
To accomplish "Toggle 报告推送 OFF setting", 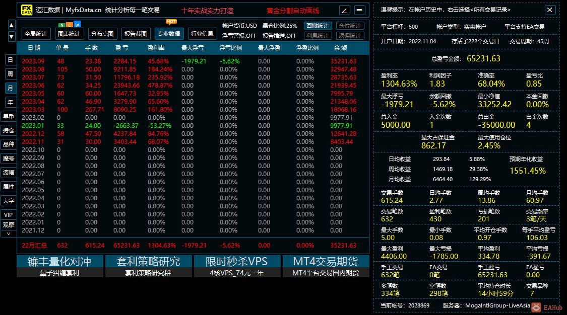I will coord(280,36).
